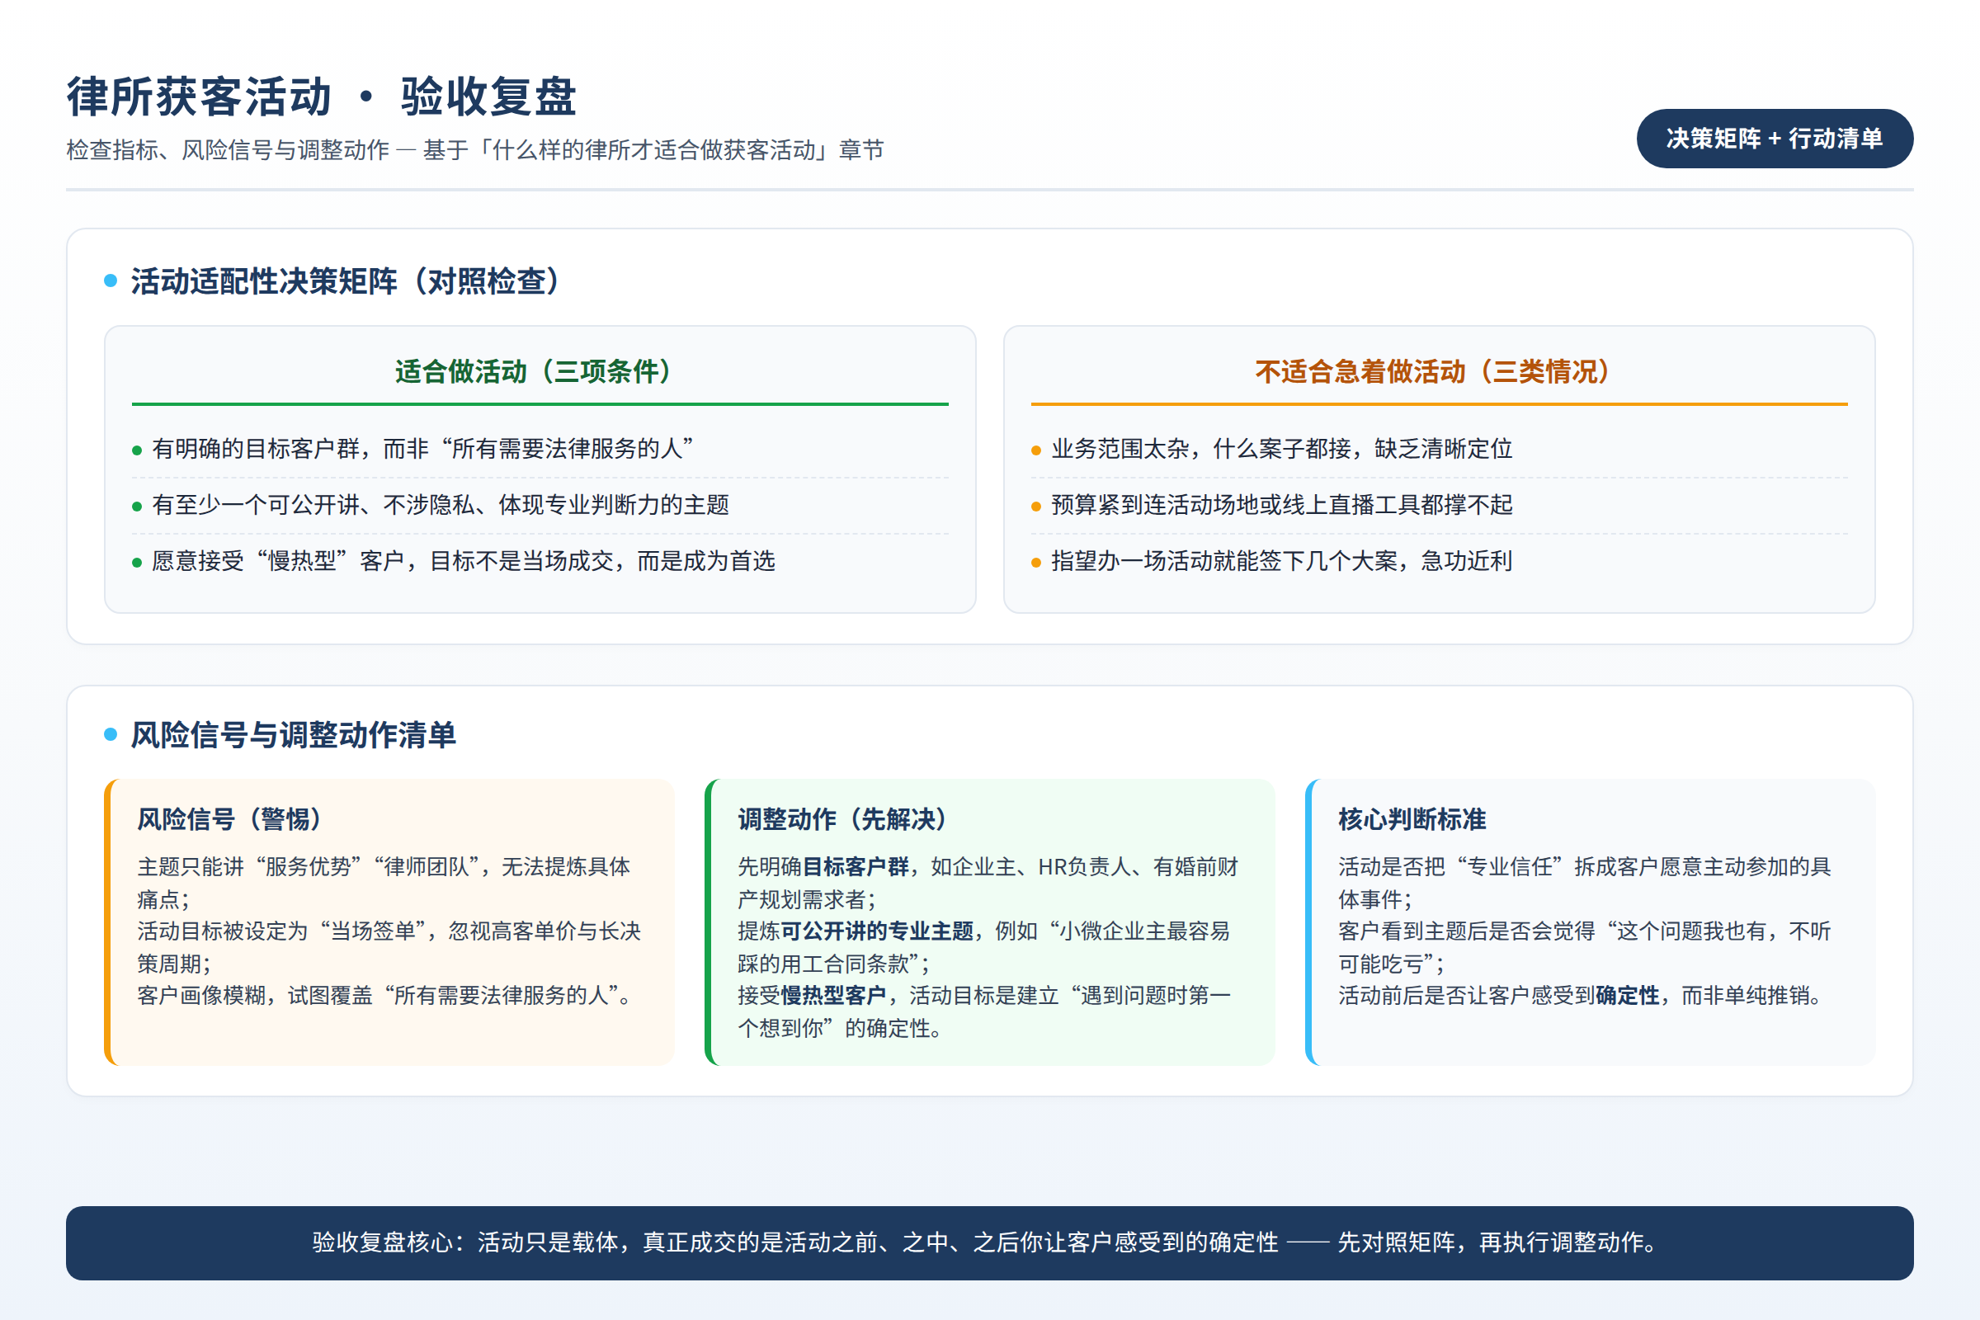Click the footer banner 验收复盘核心
This screenshot has height=1320, width=1980.
pos(990,1243)
